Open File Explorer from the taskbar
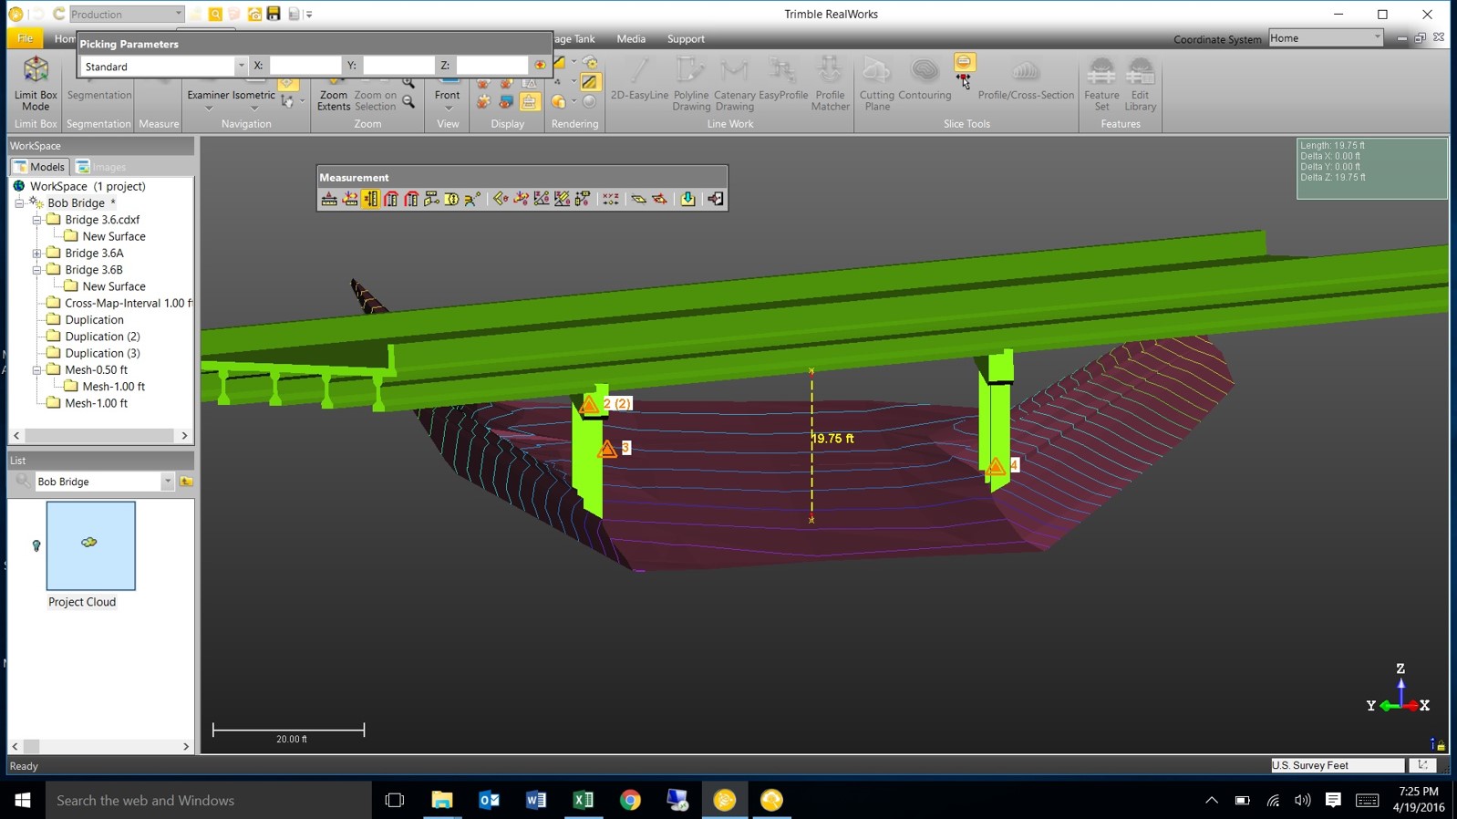 442,800
